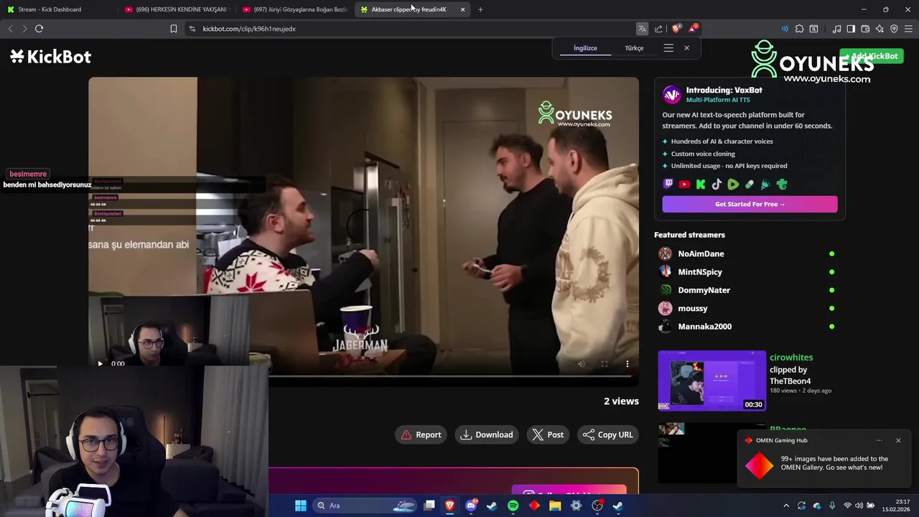Click the share icon in the address bar
919x517 pixels.
[658, 29]
